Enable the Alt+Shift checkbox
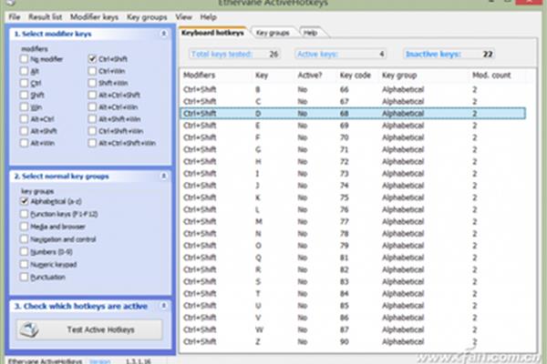This screenshot has width=547, height=364. 24,131
